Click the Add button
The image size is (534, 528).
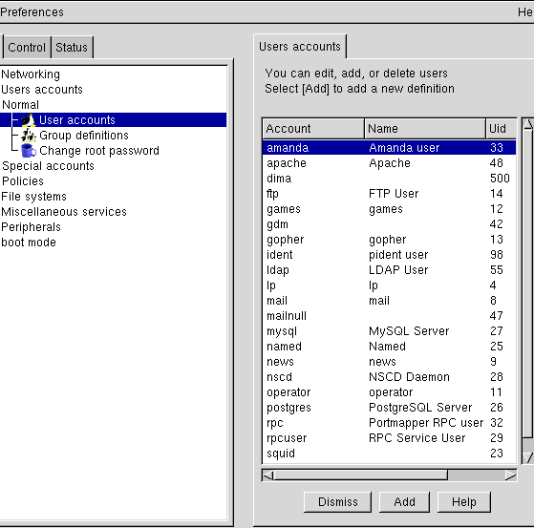click(x=404, y=502)
